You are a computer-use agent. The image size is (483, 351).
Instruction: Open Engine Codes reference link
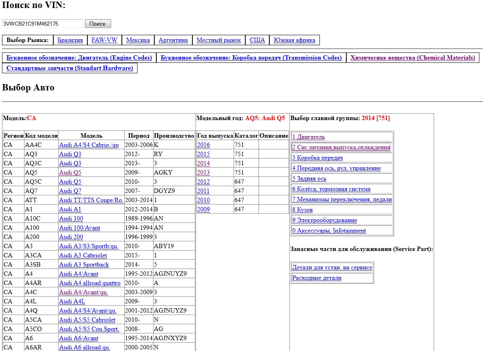79,58
